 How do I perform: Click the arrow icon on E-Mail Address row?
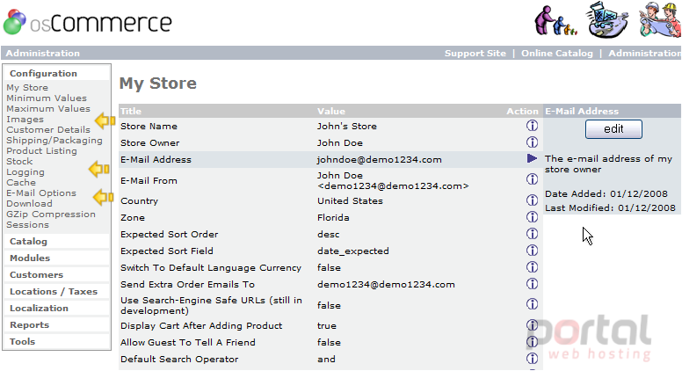(532, 158)
